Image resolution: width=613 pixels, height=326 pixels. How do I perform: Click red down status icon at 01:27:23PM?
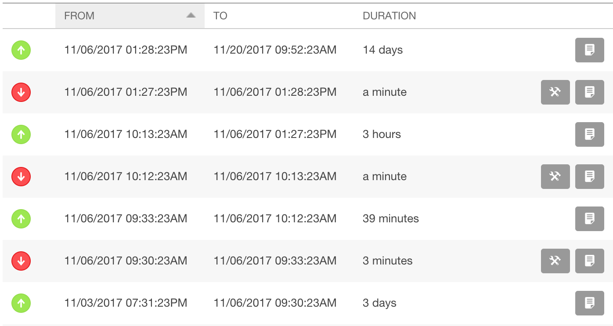pos(21,92)
